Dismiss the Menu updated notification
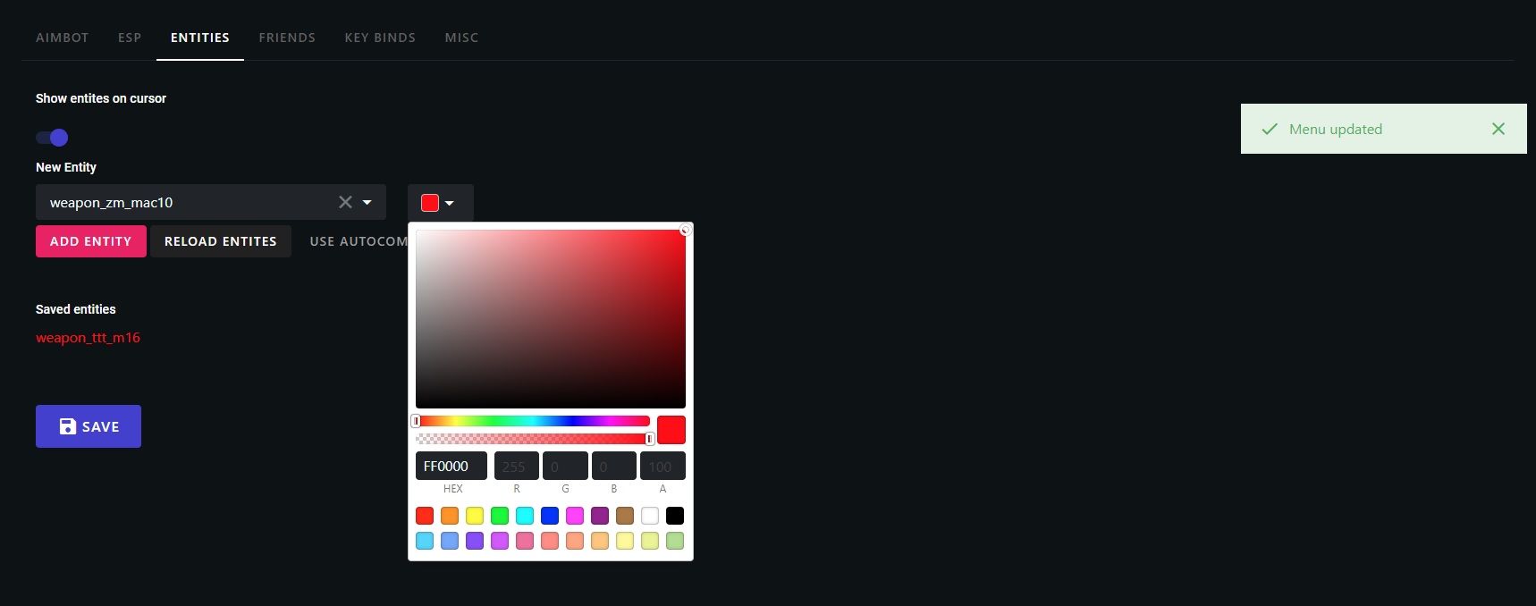Viewport: 1536px width, 606px height. [x=1498, y=129]
